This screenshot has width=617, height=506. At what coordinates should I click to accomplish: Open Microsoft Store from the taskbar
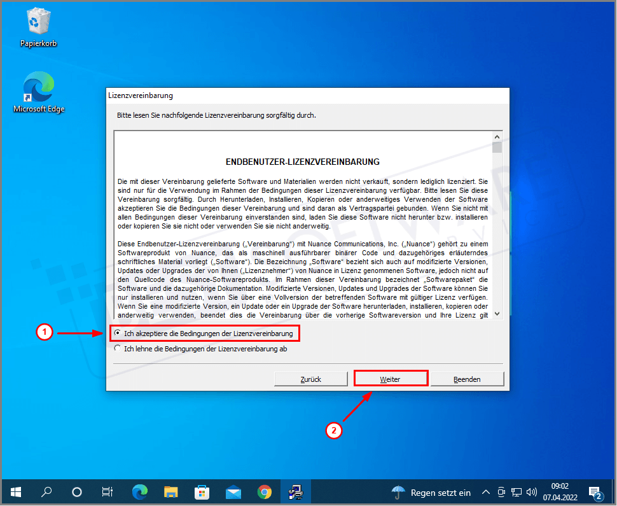coord(202,492)
